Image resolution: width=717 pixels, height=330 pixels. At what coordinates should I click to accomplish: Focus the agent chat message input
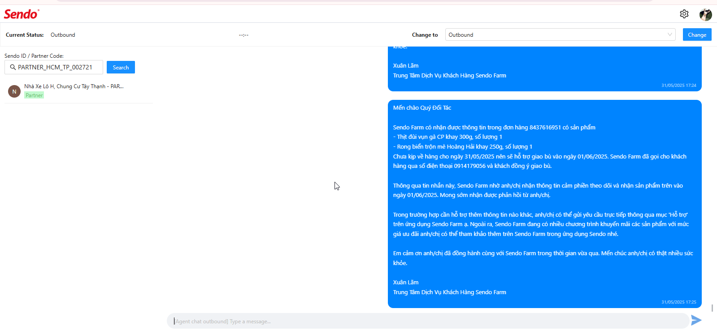tap(428, 321)
